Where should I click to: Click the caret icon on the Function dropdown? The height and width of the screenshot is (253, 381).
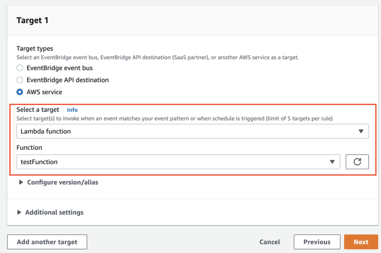[333, 162]
